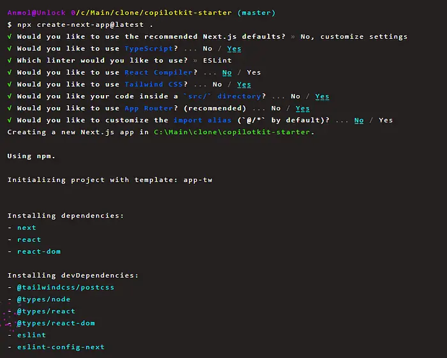This screenshot has height=358, width=447.
Task: Click the checkmark beside the App Router question
Action: [x=10, y=108]
